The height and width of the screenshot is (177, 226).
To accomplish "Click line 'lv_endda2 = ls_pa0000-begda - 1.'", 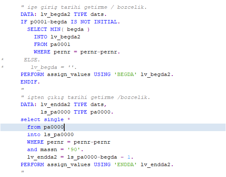I will [80, 157].
